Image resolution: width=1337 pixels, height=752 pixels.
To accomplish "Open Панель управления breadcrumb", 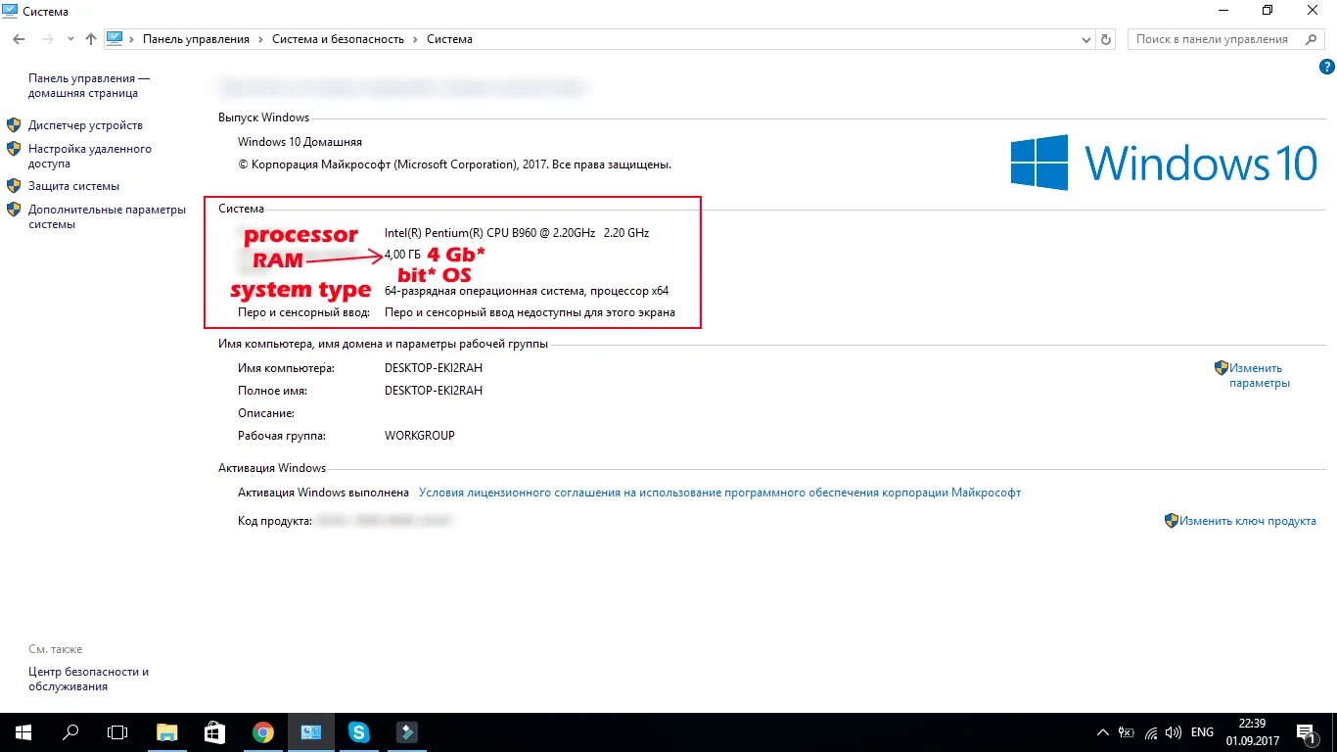I will coord(196,39).
